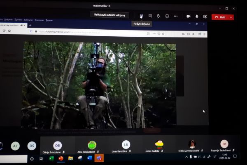Toggle reader view in address bar
Screen dimensions: 247x165
point(148,34)
